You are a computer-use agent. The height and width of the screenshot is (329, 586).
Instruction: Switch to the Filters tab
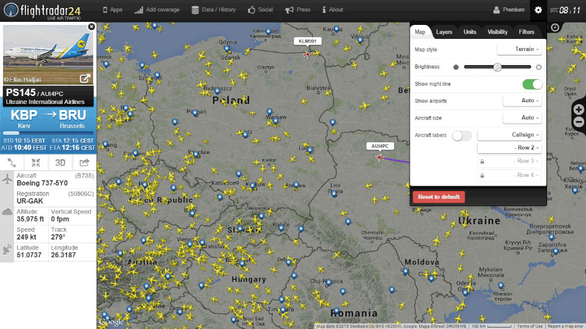(526, 32)
